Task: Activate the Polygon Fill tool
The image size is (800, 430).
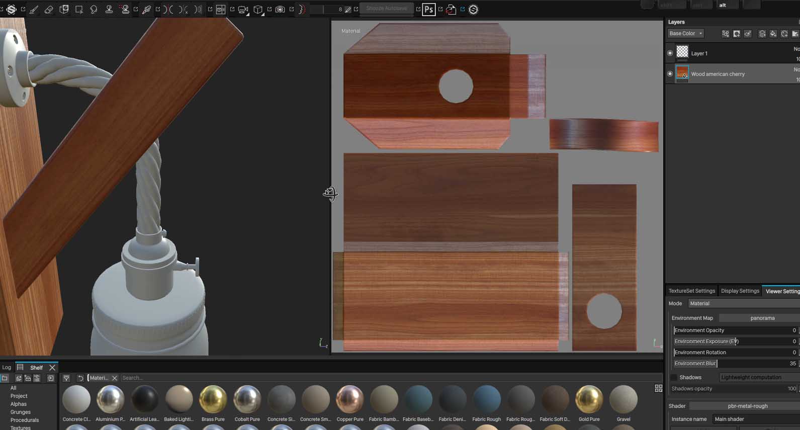Action: click(x=79, y=10)
